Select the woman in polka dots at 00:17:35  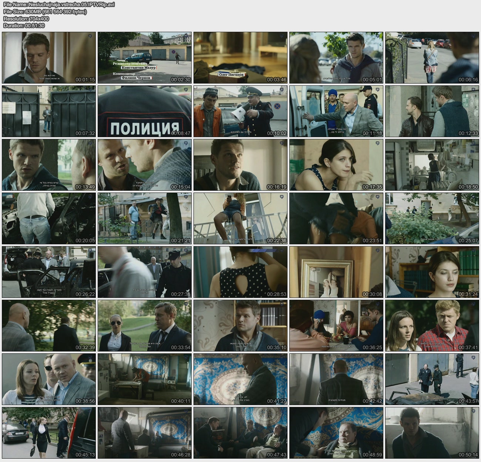point(336,165)
